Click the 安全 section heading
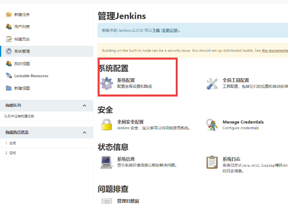This screenshot has width=288, height=204. pyautogui.click(x=105, y=110)
